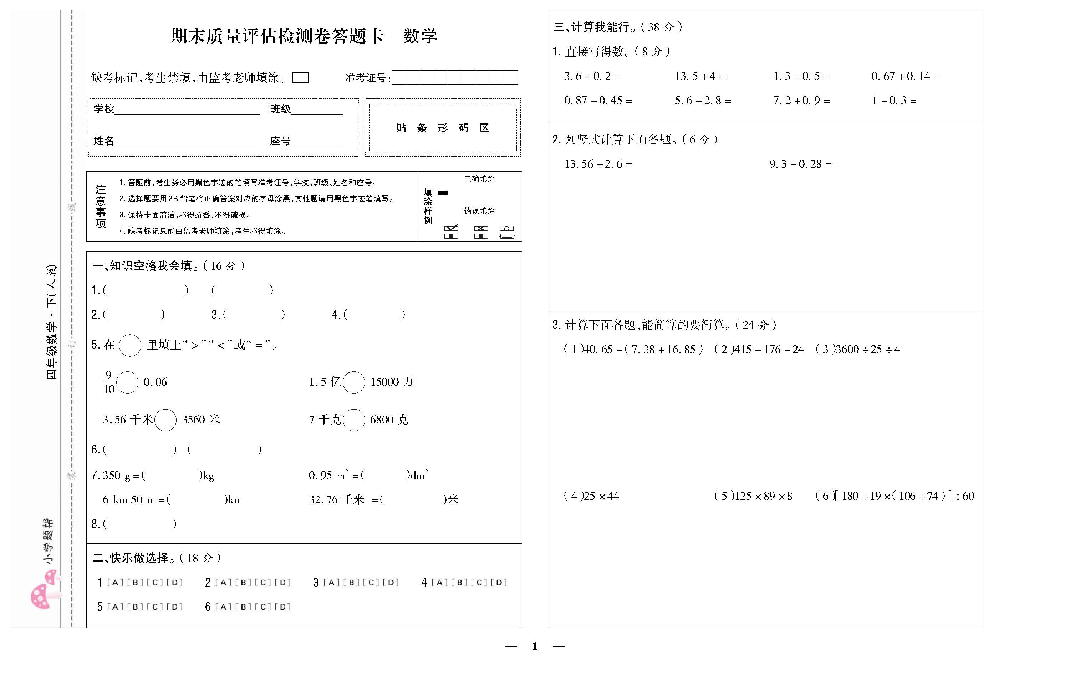
Task: Click the first blank of question 1
Action: click(x=146, y=290)
